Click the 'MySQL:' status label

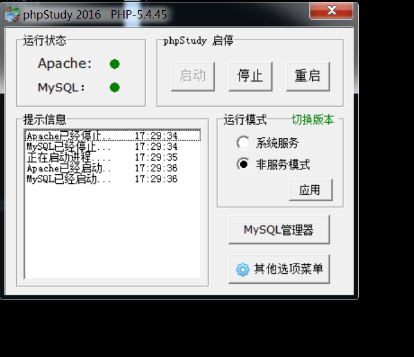[61, 87]
